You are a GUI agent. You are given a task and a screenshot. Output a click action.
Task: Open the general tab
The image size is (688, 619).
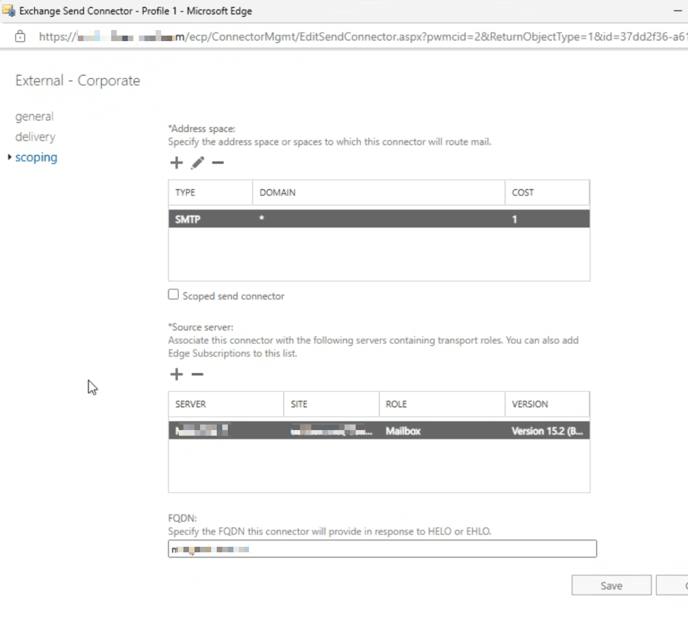click(x=34, y=117)
